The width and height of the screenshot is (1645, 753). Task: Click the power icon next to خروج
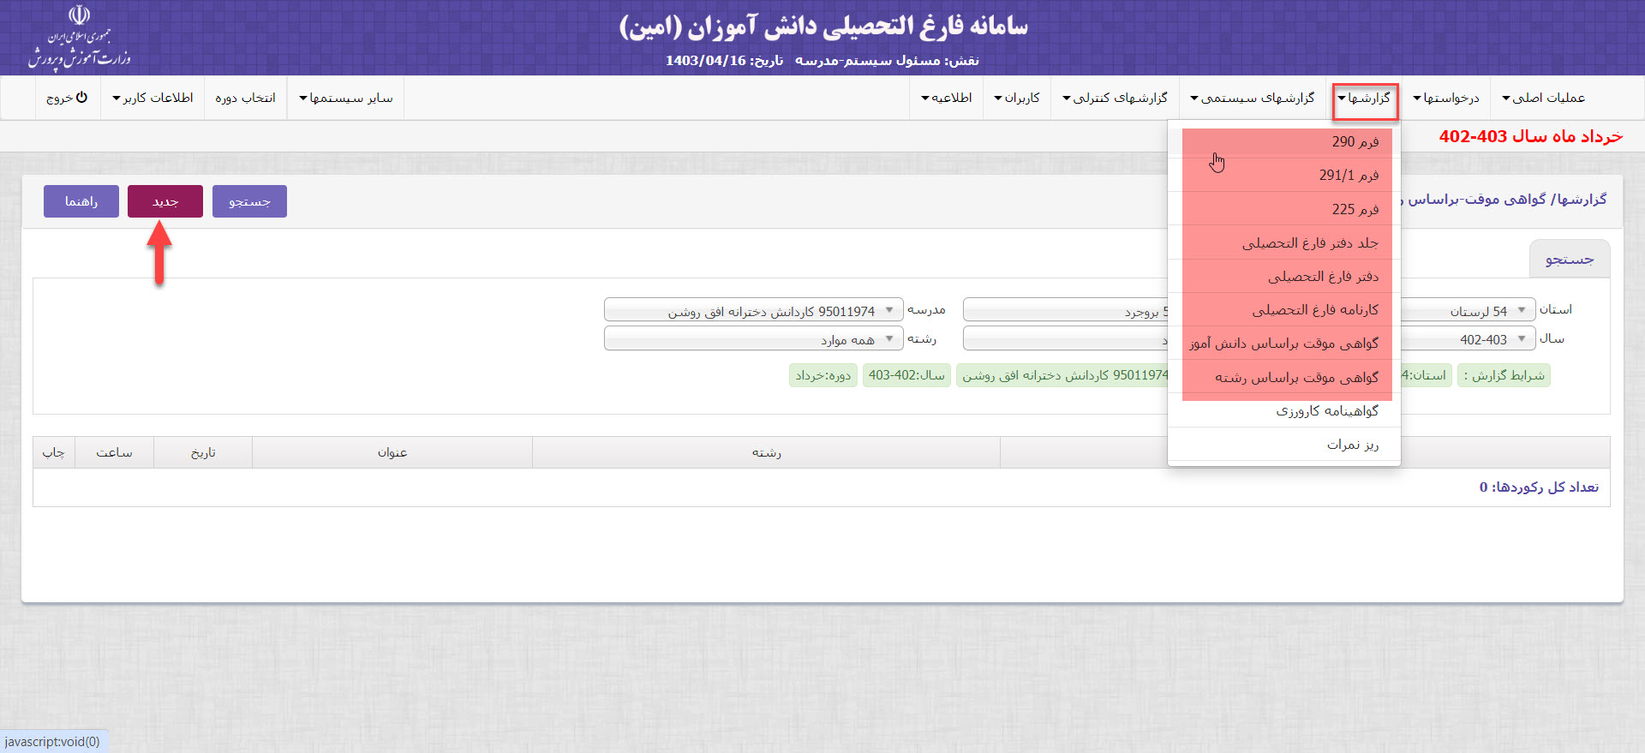[x=81, y=98]
